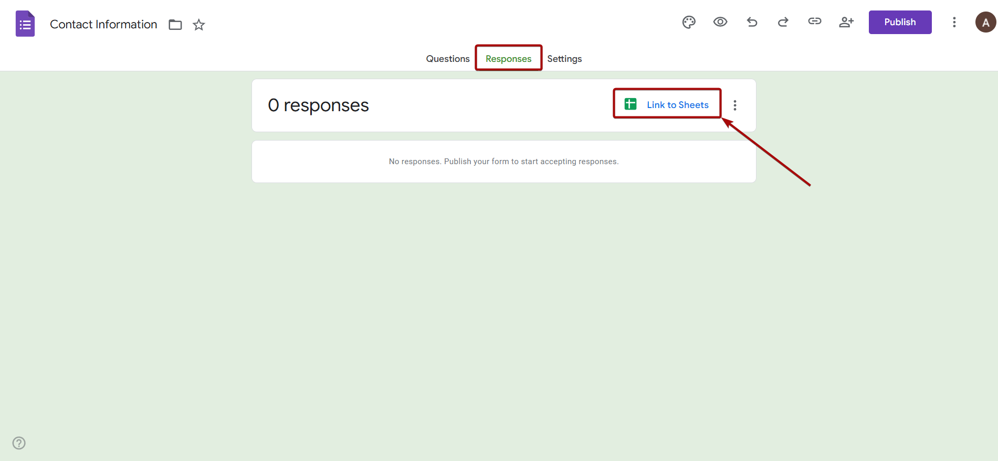The image size is (998, 461).
Task: Star the Contact Information form
Action: 198,25
